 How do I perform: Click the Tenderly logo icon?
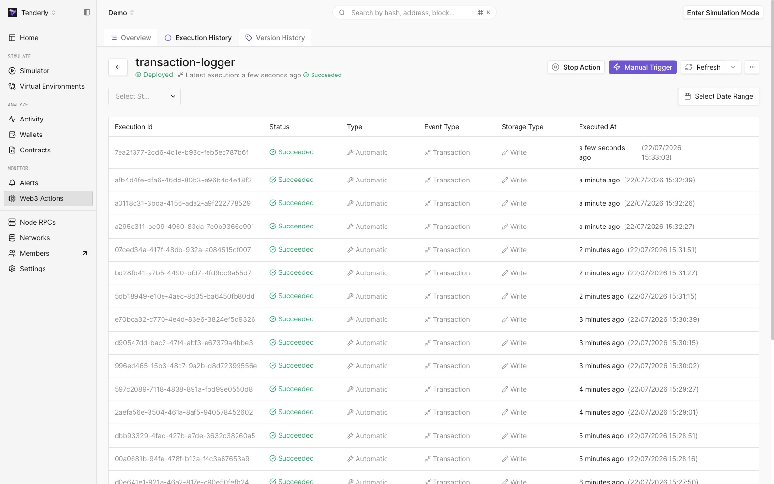click(x=13, y=13)
